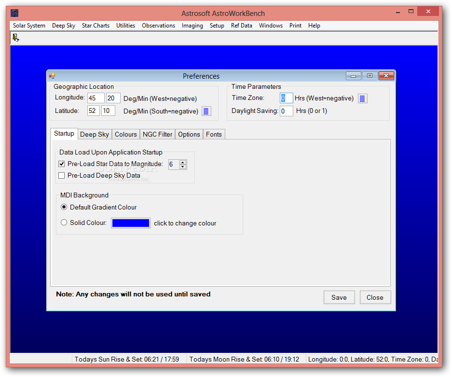
Task: Toggle Pre-Load Star Data to Magnitude checkbox
Action: pyautogui.click(x=61, y=164)
